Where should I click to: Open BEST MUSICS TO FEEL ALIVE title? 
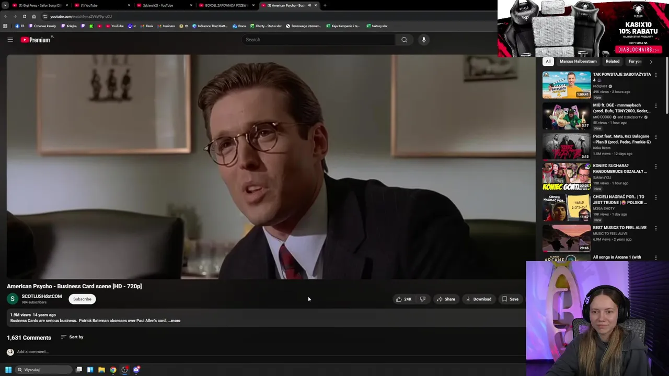pyautogui.click(x=619, y=228)
